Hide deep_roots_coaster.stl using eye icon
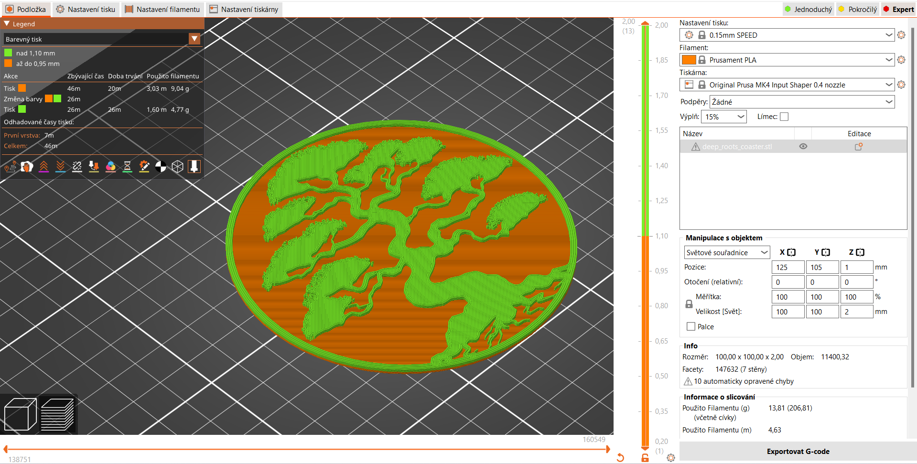This screenshot has height=464, width=917. (803, 147)
